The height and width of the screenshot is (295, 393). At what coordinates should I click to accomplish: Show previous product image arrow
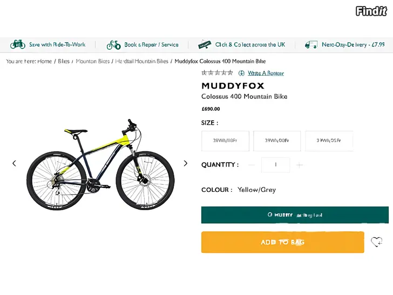[x=15, y=163]
